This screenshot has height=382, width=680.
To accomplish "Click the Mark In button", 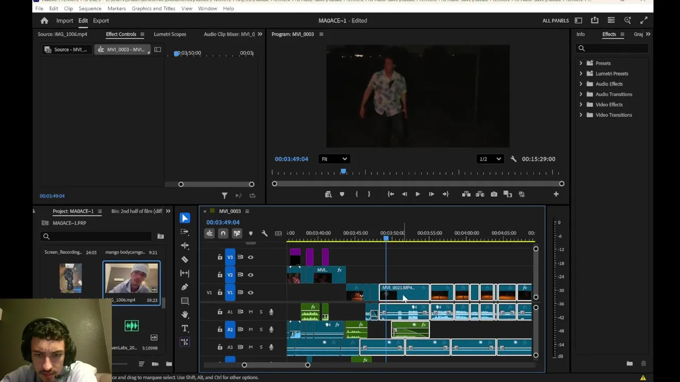I will click(356, 194).
